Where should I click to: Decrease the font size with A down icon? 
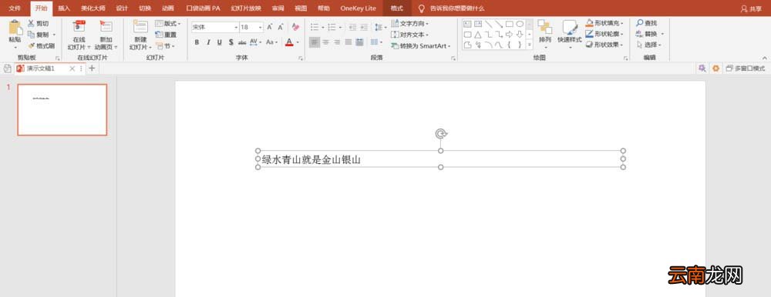(281, 28)
